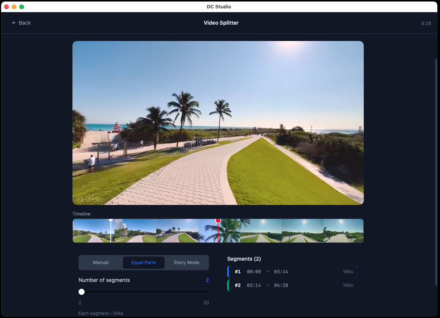The image size is (440, 318).
Task: Click the white split marker on the timeline
Action: click(111, 220)
